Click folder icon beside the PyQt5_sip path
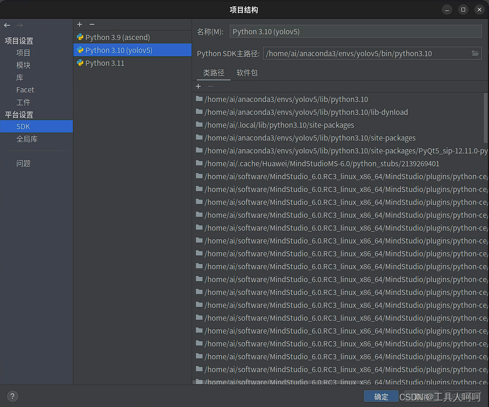The height and width of the screenshot is (407, 489). pyautogui.click(x=199, y=150)
